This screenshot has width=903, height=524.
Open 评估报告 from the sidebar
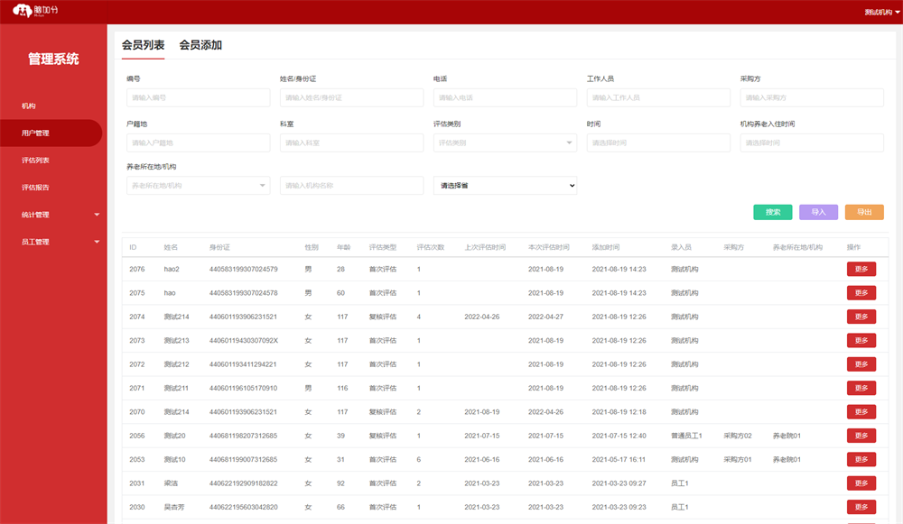(x=35, y=188)
